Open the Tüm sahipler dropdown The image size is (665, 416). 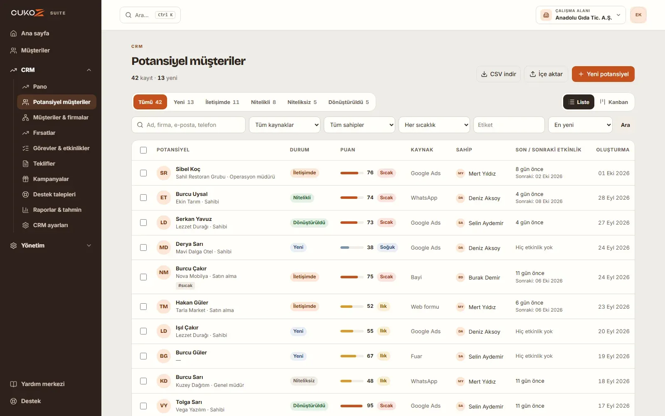[360, 125]
